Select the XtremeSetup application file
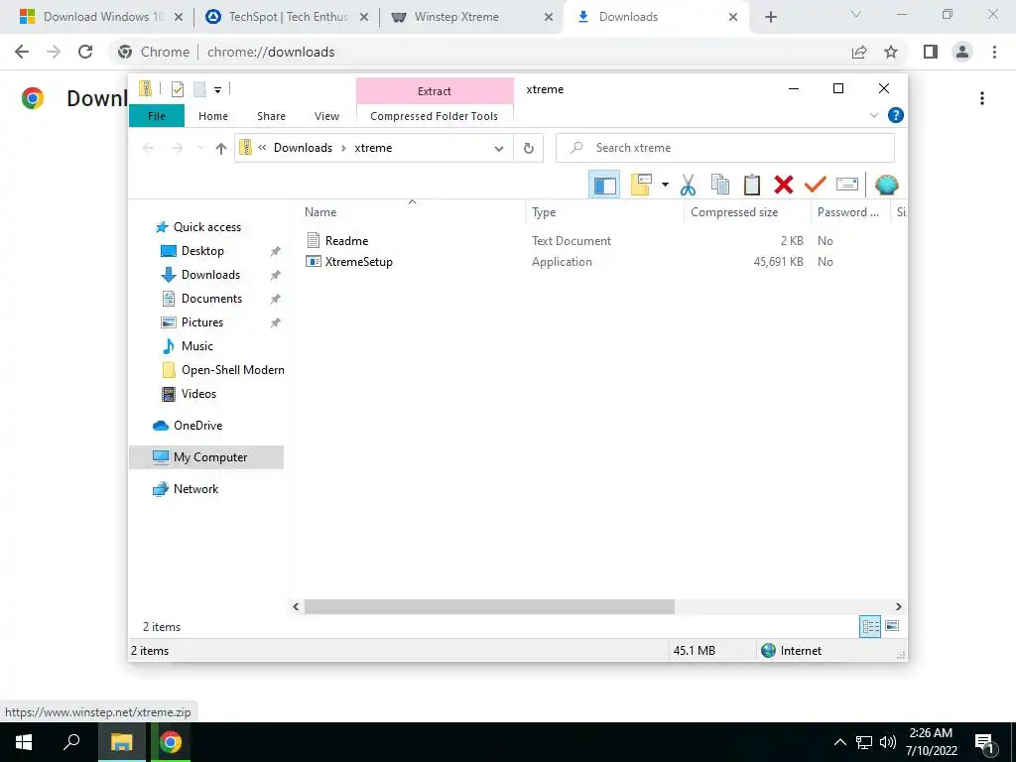Image resolution: width=1016 pixels, height=762 pixels. pyautogui.click(x=358, y=262)
